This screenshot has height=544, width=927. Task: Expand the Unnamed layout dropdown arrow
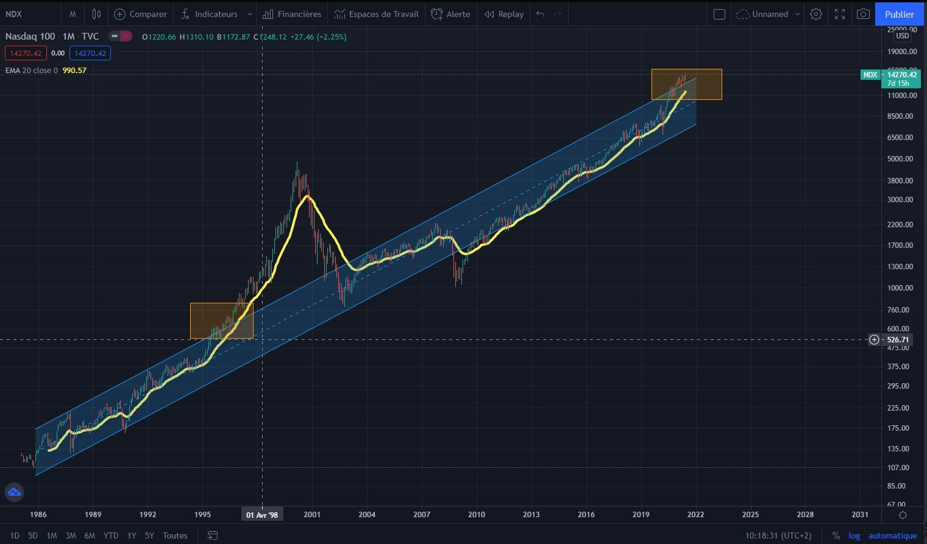click(797, 14)
